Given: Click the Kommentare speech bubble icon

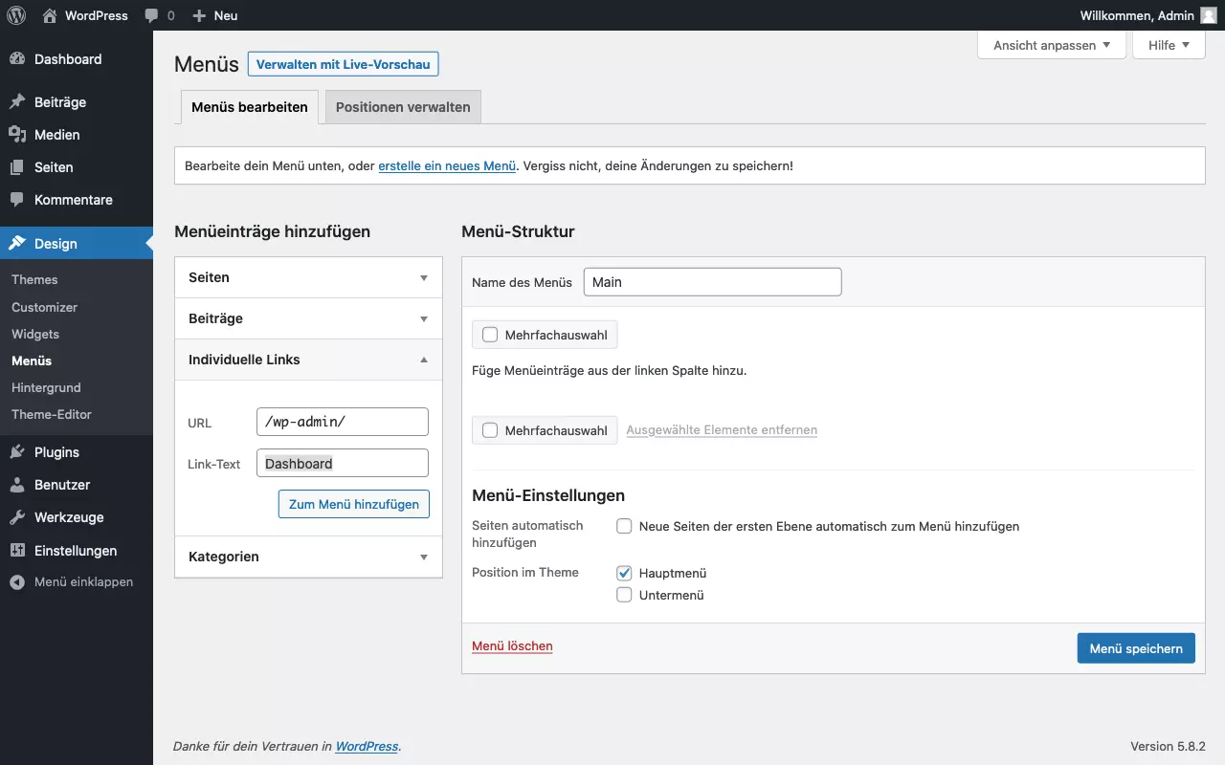Looking at the screenshot, I should 17,200.
